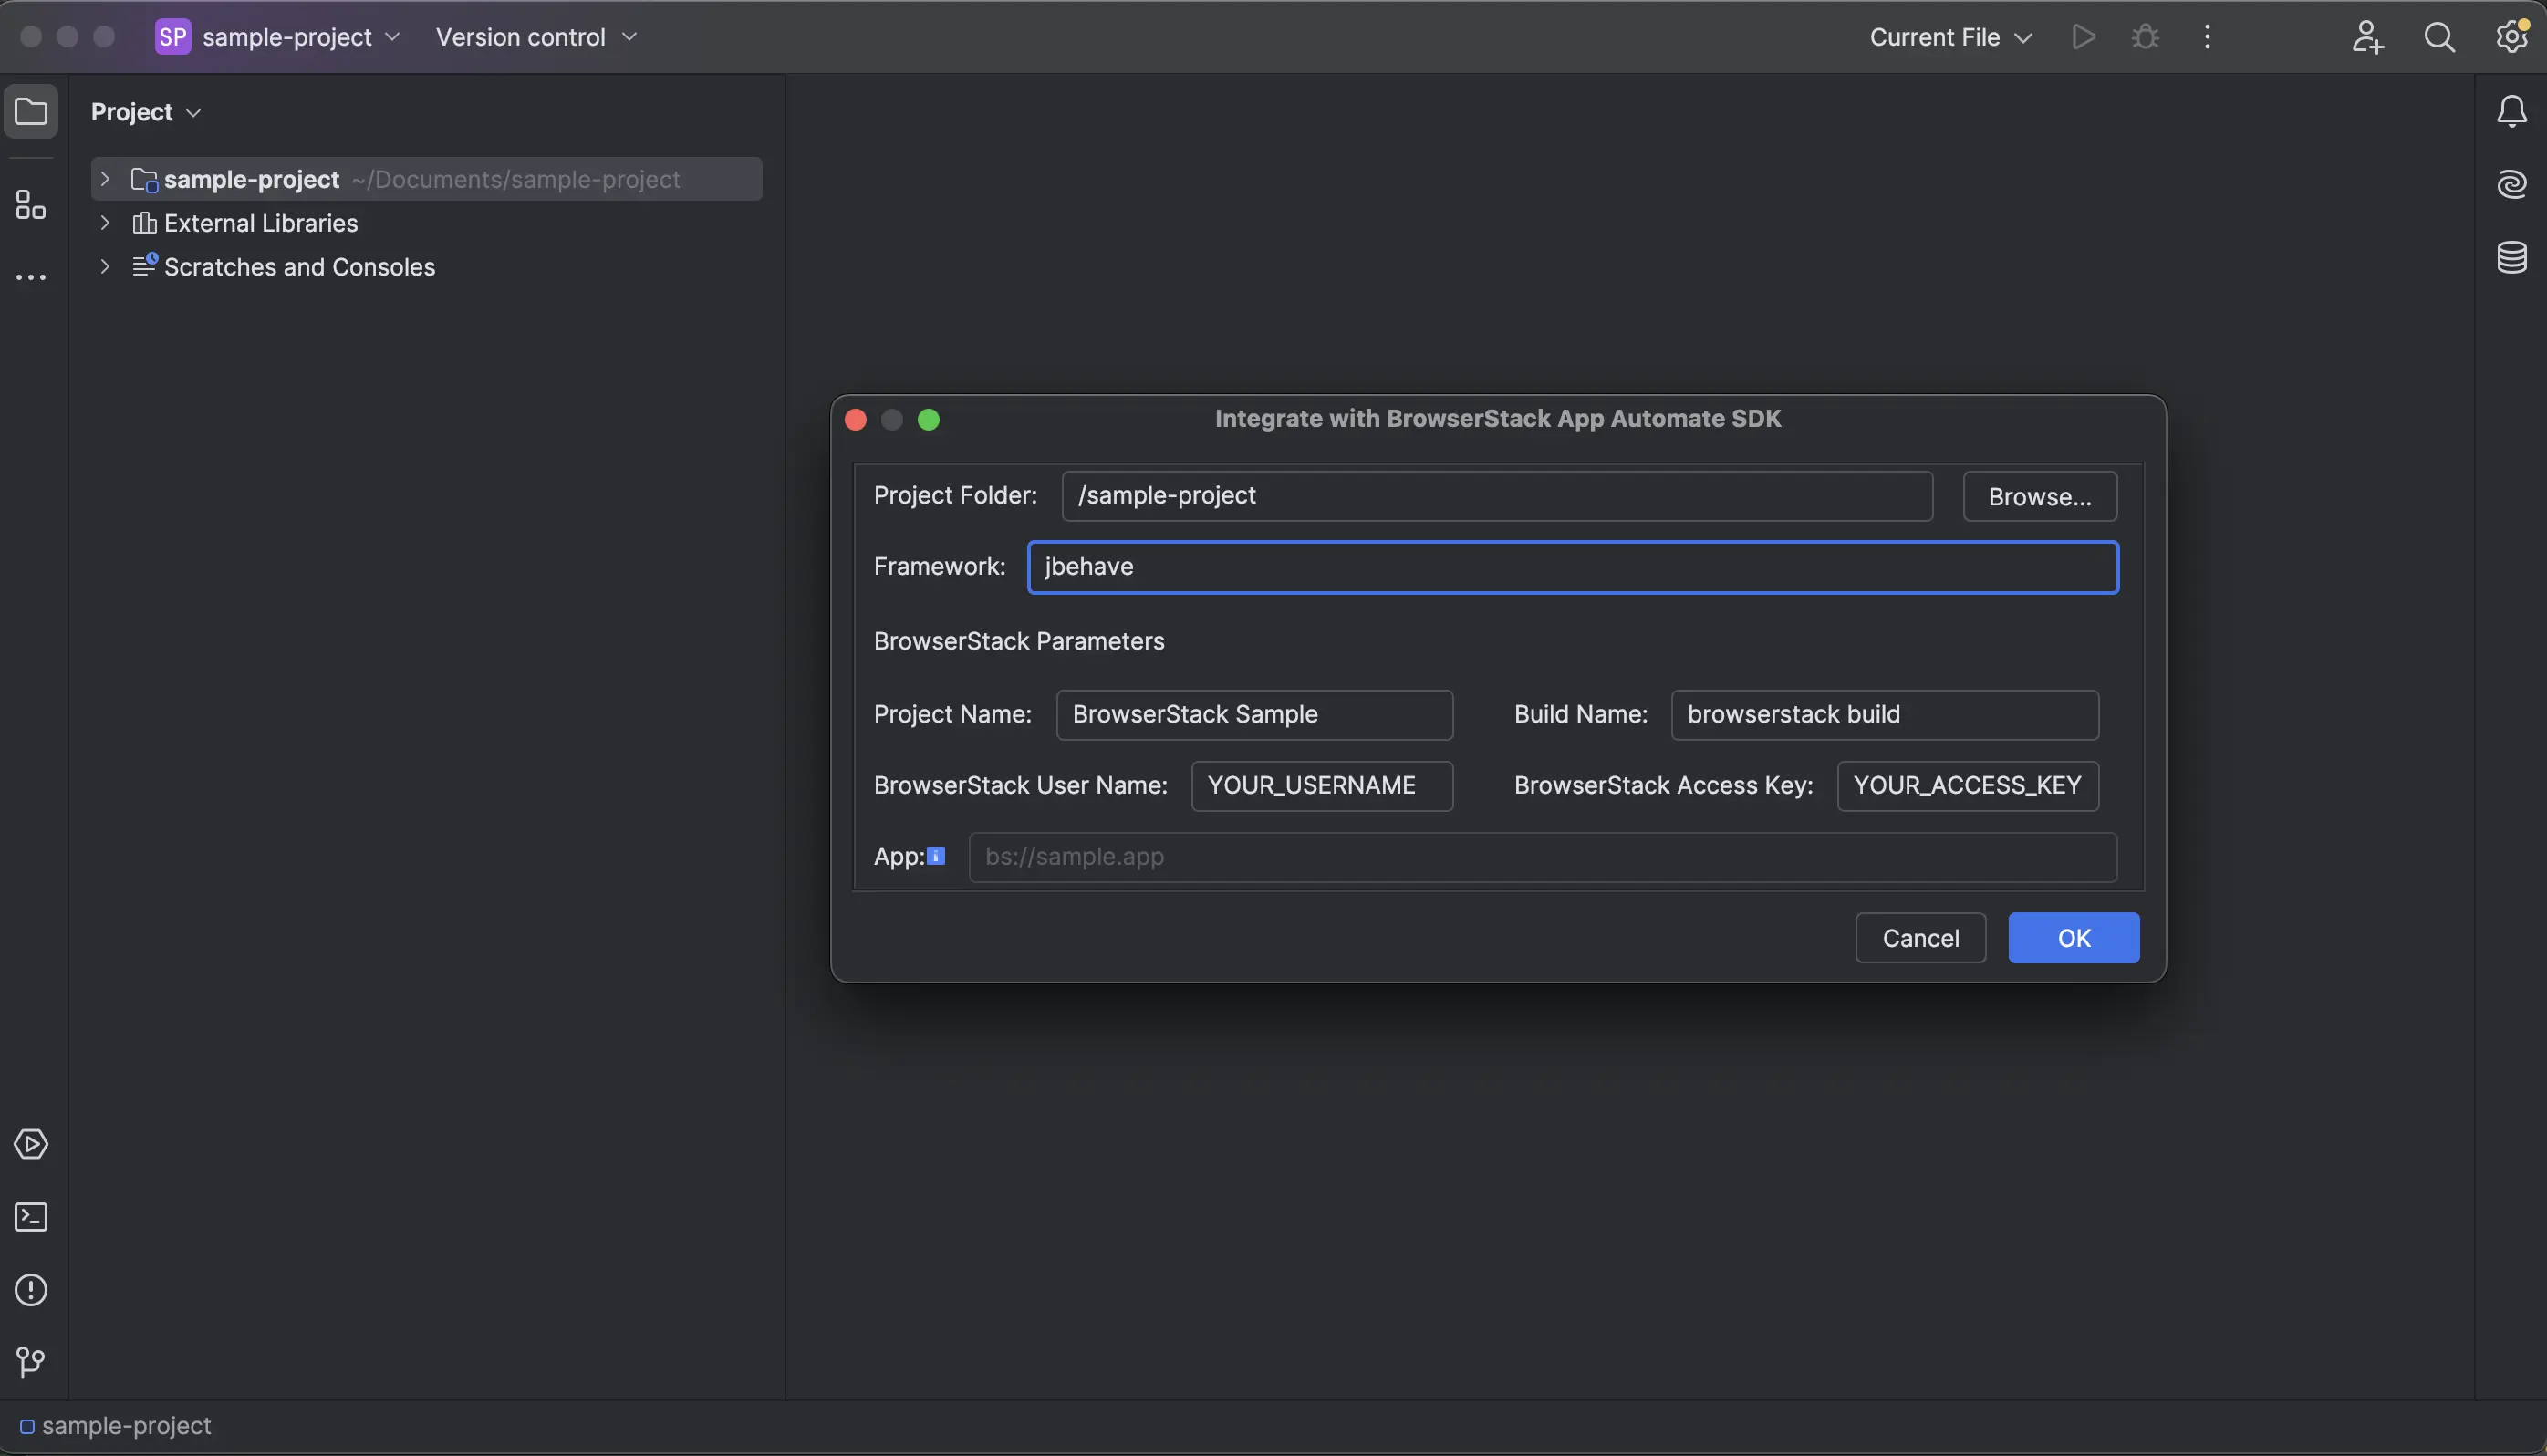Screen dimensions: 2547x1456
Task: Click the App path input field
Action: (1541, 857)
